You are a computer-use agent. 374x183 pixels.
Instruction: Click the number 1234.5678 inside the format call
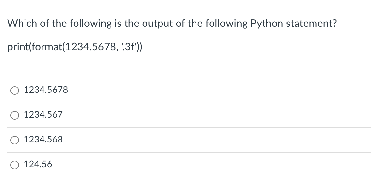(x=90, y=47)
